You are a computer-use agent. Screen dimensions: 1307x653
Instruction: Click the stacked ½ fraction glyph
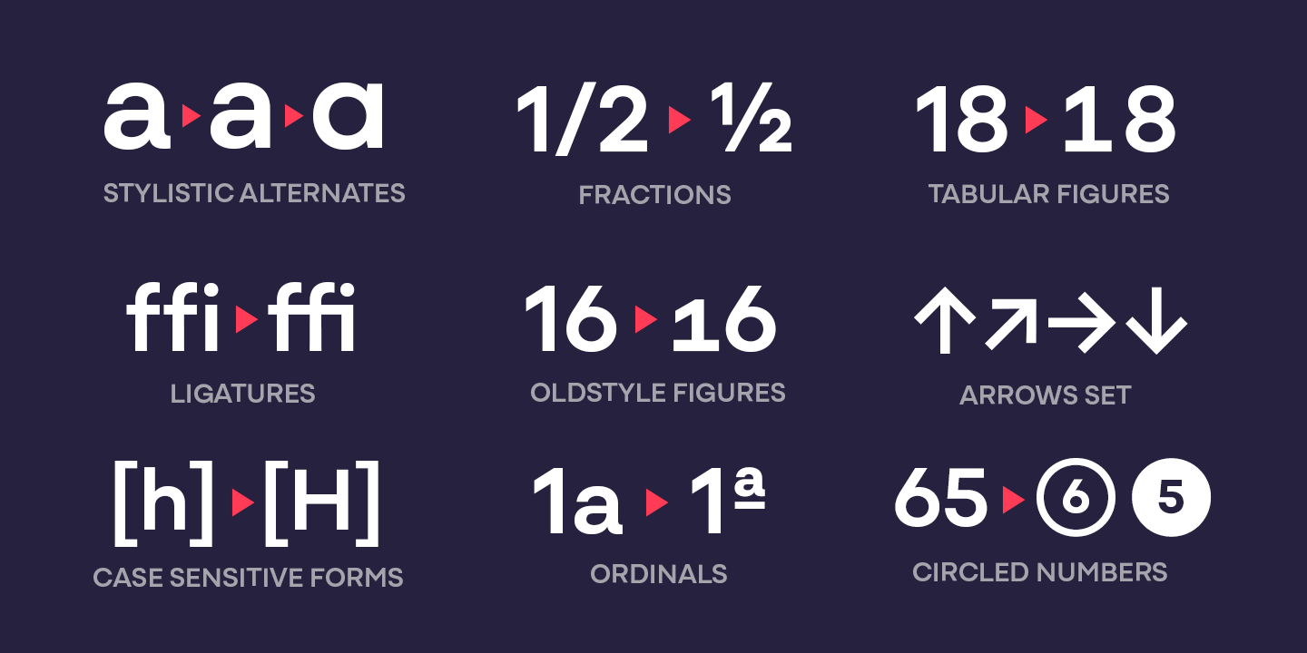752,118
